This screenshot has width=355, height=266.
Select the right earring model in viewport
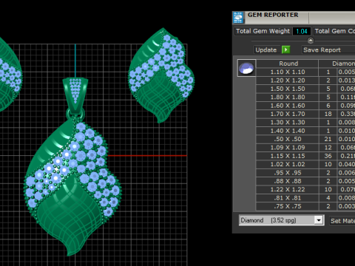tap(161, 75)
